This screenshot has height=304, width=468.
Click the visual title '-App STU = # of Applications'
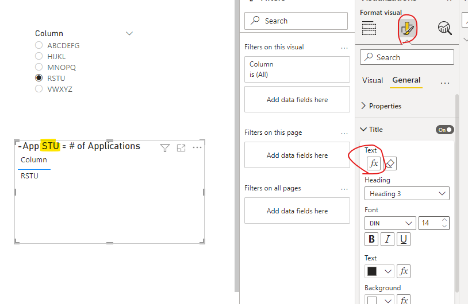point(79,146)
